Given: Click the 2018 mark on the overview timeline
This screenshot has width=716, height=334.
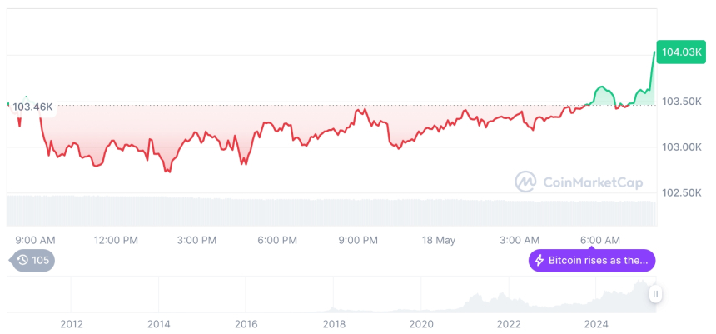Looking at the screenshot, I should click(x=334, y=324).
